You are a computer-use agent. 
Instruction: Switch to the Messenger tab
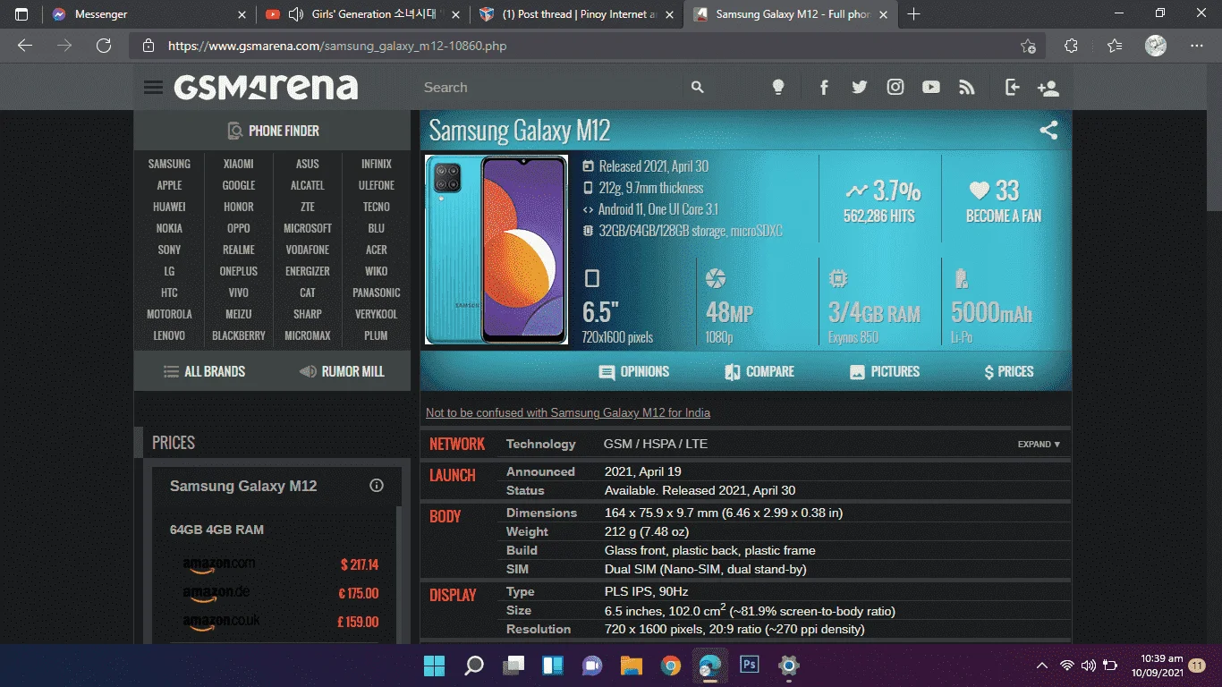[148, 14]
